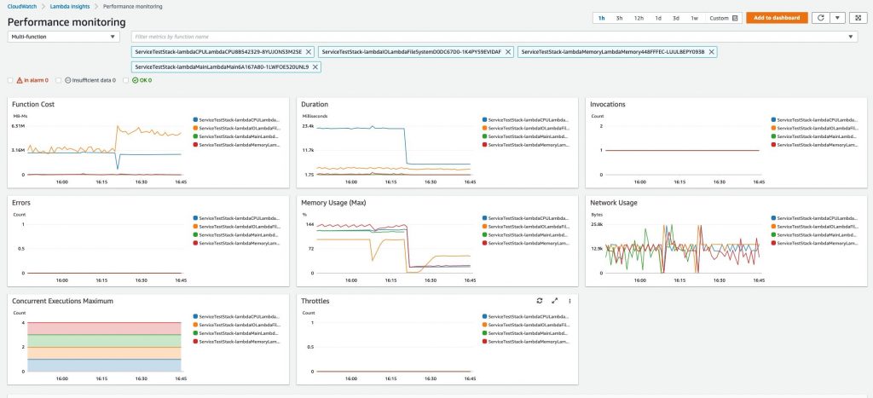873x398 pixels.
Task: Select the 1d time range
Action: coord(658,18)
